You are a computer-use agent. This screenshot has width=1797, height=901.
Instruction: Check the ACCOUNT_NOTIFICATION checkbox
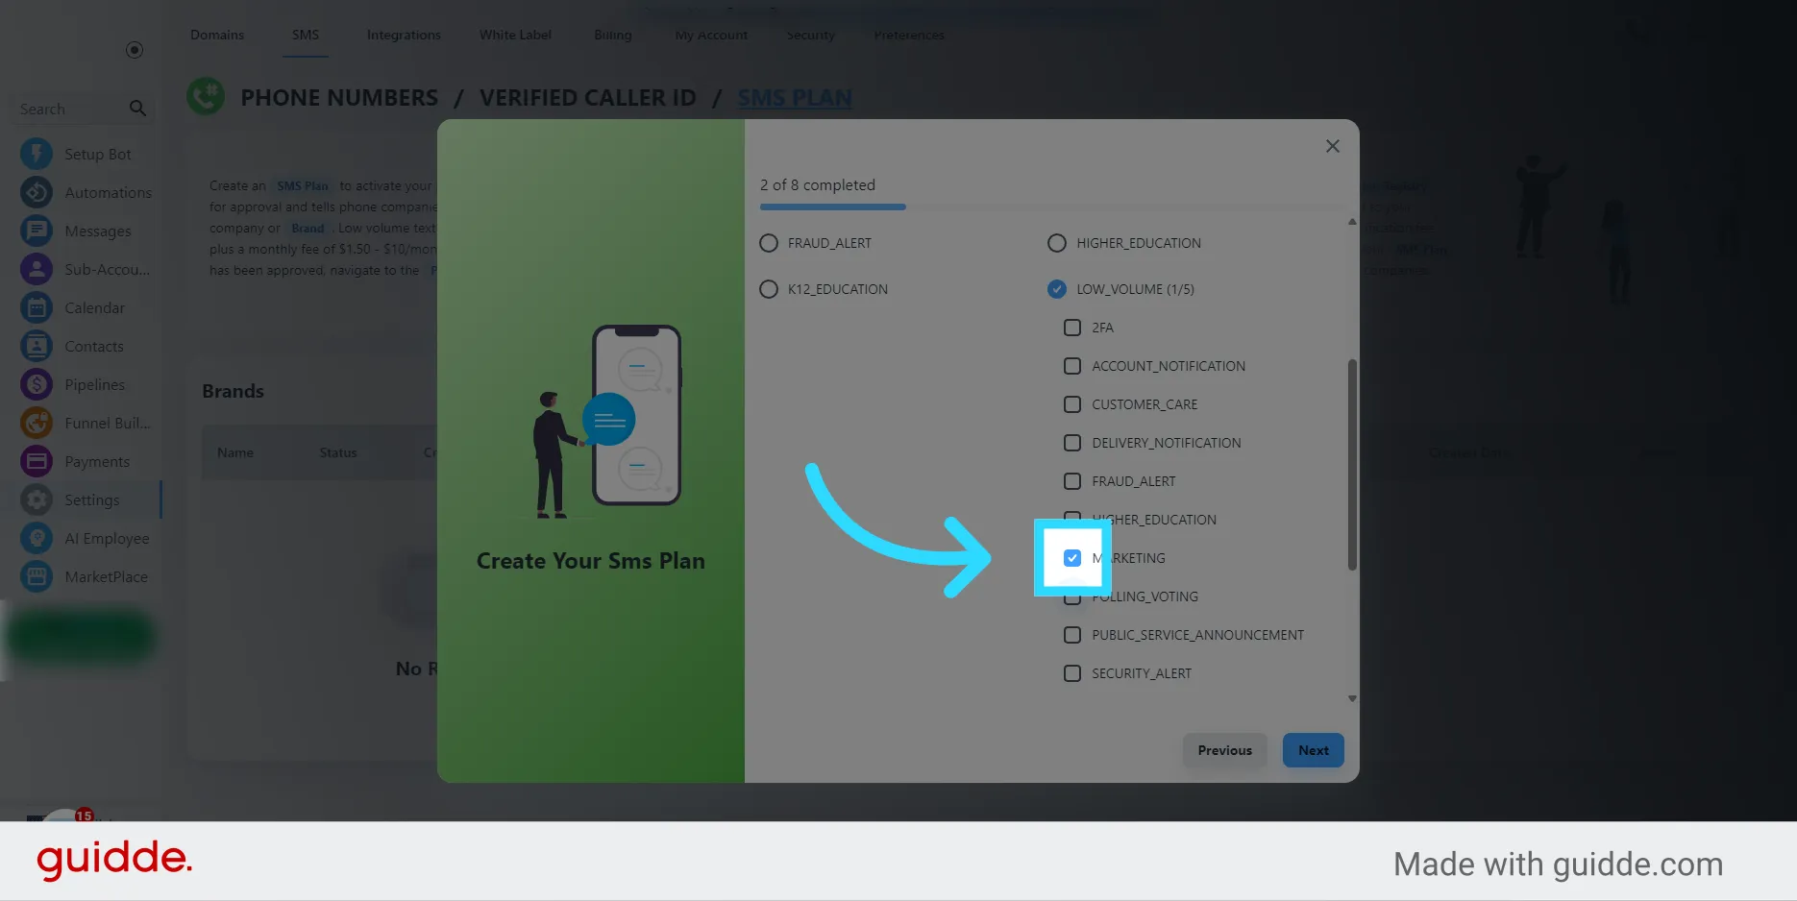pyautogui.click(x=1072, y=366)
